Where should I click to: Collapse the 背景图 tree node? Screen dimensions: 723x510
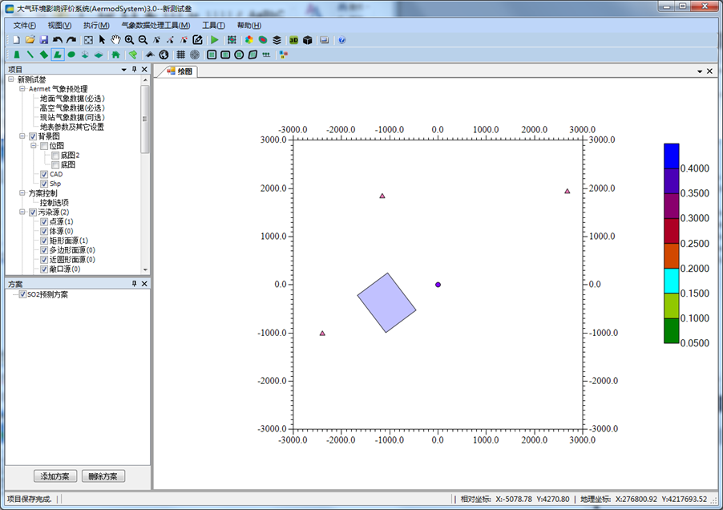point(22,136)
